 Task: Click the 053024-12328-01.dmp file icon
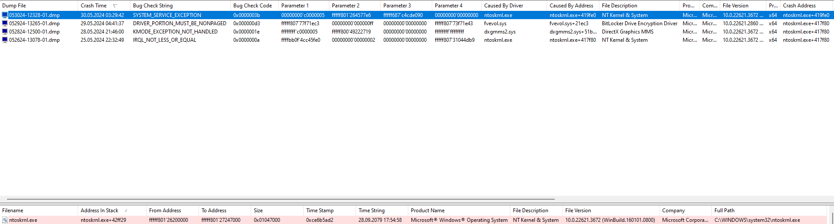(5, 15)
